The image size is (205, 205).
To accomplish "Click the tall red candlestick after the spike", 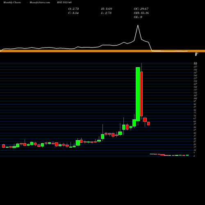I will click(141, 94).
